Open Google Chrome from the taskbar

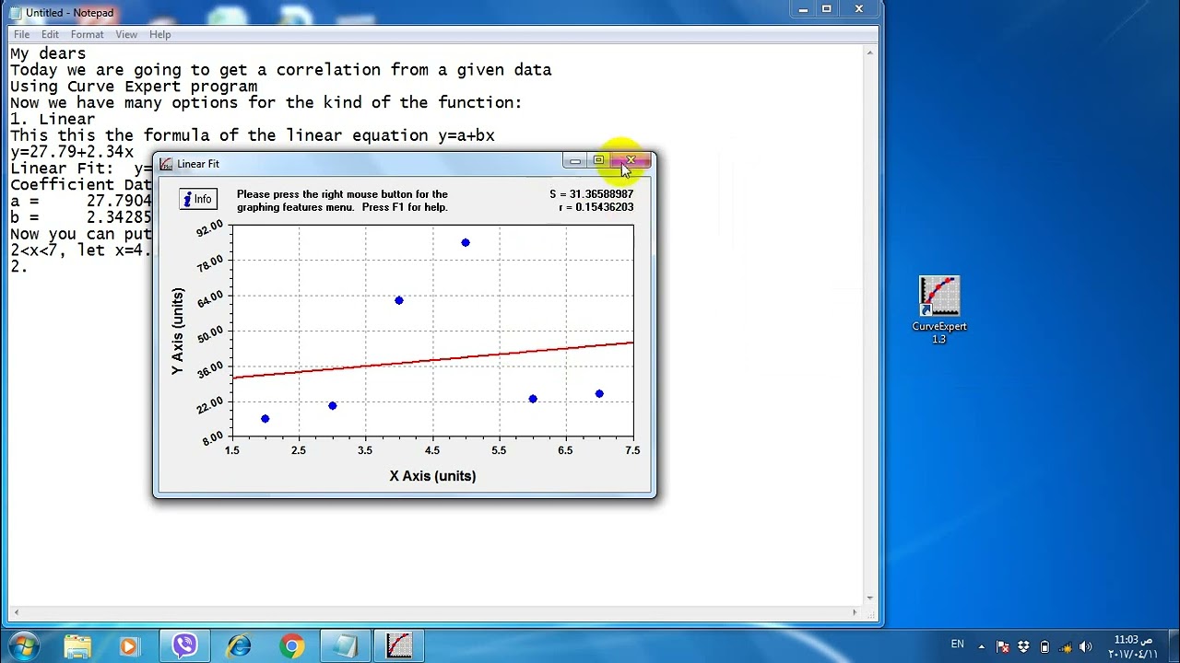click(x=292, y=646)
